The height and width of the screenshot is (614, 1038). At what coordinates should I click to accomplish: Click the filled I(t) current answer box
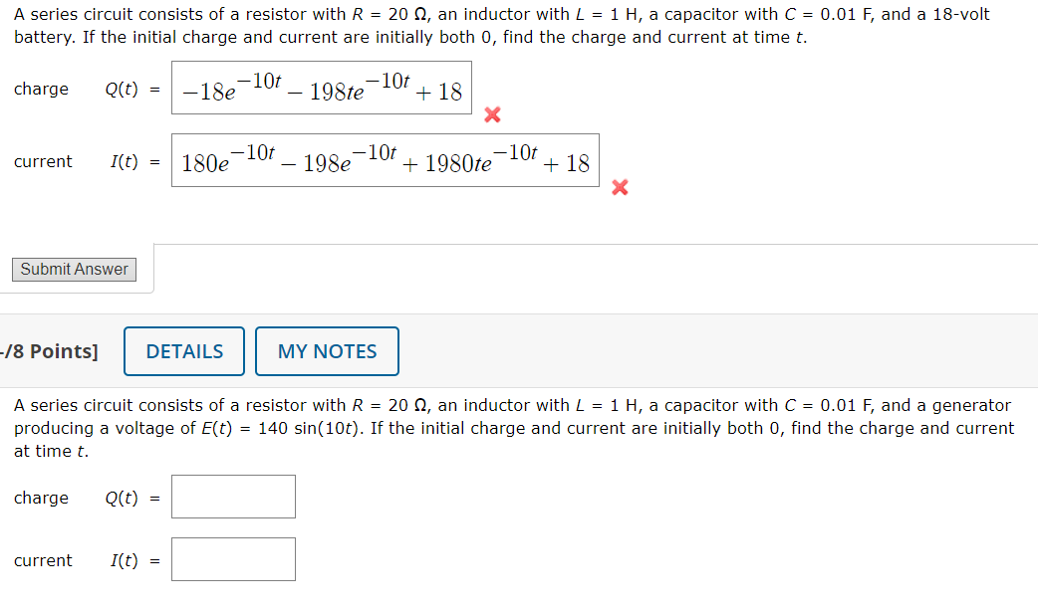click(386, 159)
